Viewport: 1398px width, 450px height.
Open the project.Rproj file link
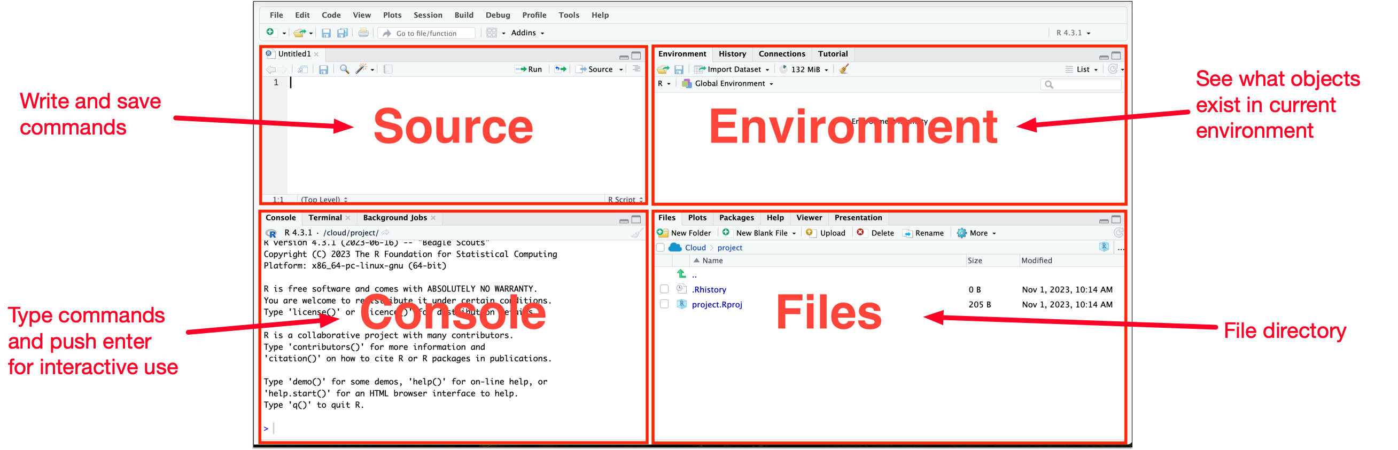point(716,305)
